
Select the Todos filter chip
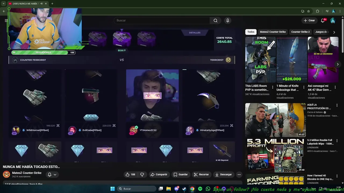(x=251, y=32)
